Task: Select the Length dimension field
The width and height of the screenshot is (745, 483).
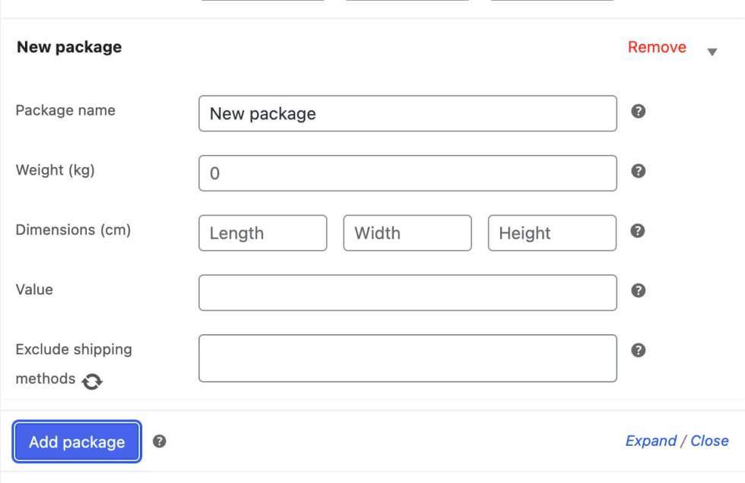Action: 262,233
